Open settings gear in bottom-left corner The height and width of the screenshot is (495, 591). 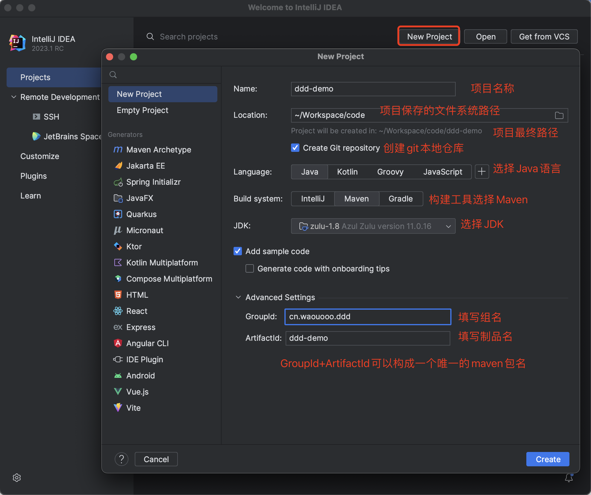tap(17, 478)
